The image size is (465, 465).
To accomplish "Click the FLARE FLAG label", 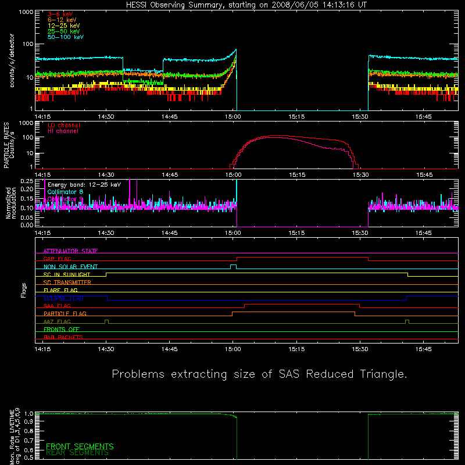I will pyautogui.click(x=60, y=290).
